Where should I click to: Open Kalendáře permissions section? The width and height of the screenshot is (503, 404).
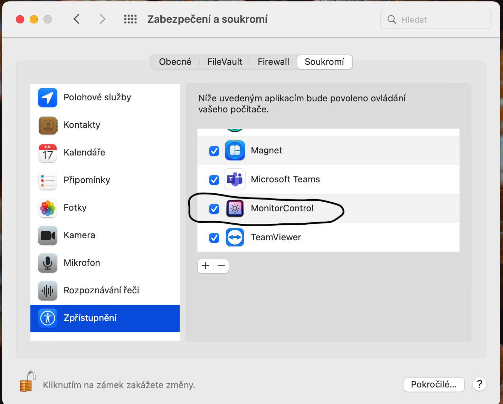[84, 152]
